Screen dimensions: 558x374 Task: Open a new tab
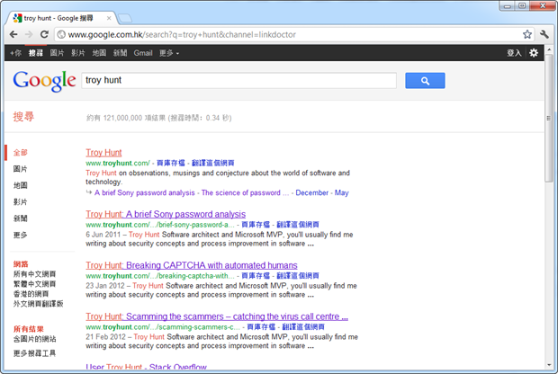[x=125, y=18]
